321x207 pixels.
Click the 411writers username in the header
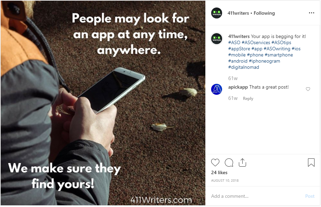pos(238,13)
